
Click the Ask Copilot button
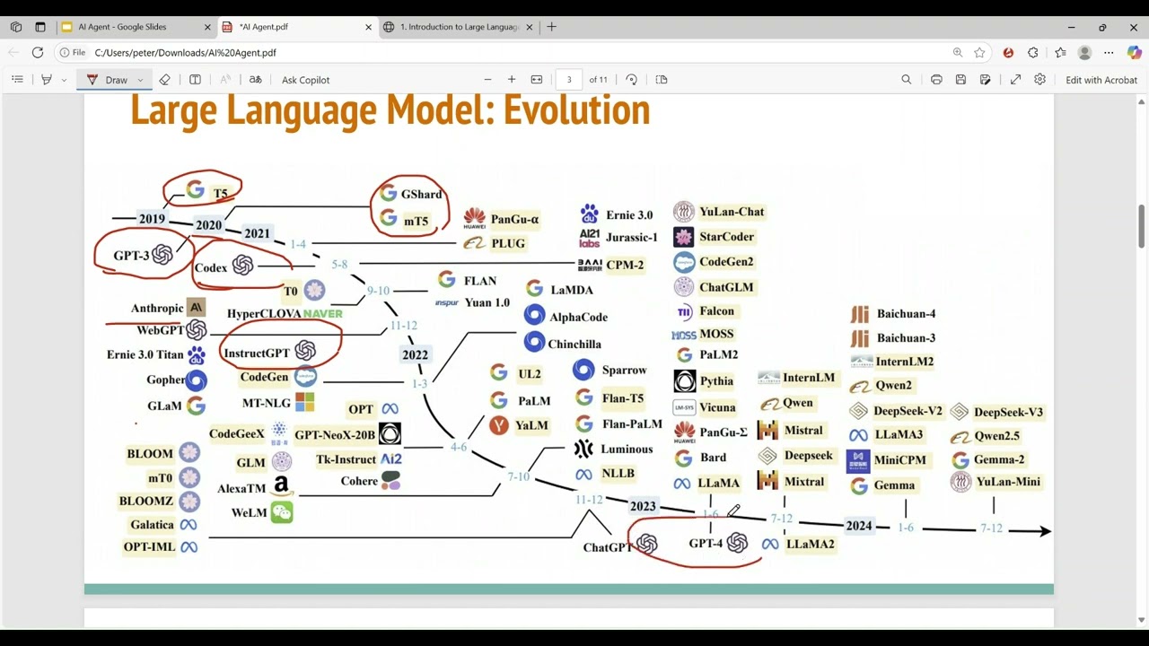[305, 80]
